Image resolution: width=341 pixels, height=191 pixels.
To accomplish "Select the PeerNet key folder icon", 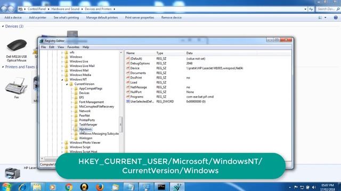I will 76,116.
